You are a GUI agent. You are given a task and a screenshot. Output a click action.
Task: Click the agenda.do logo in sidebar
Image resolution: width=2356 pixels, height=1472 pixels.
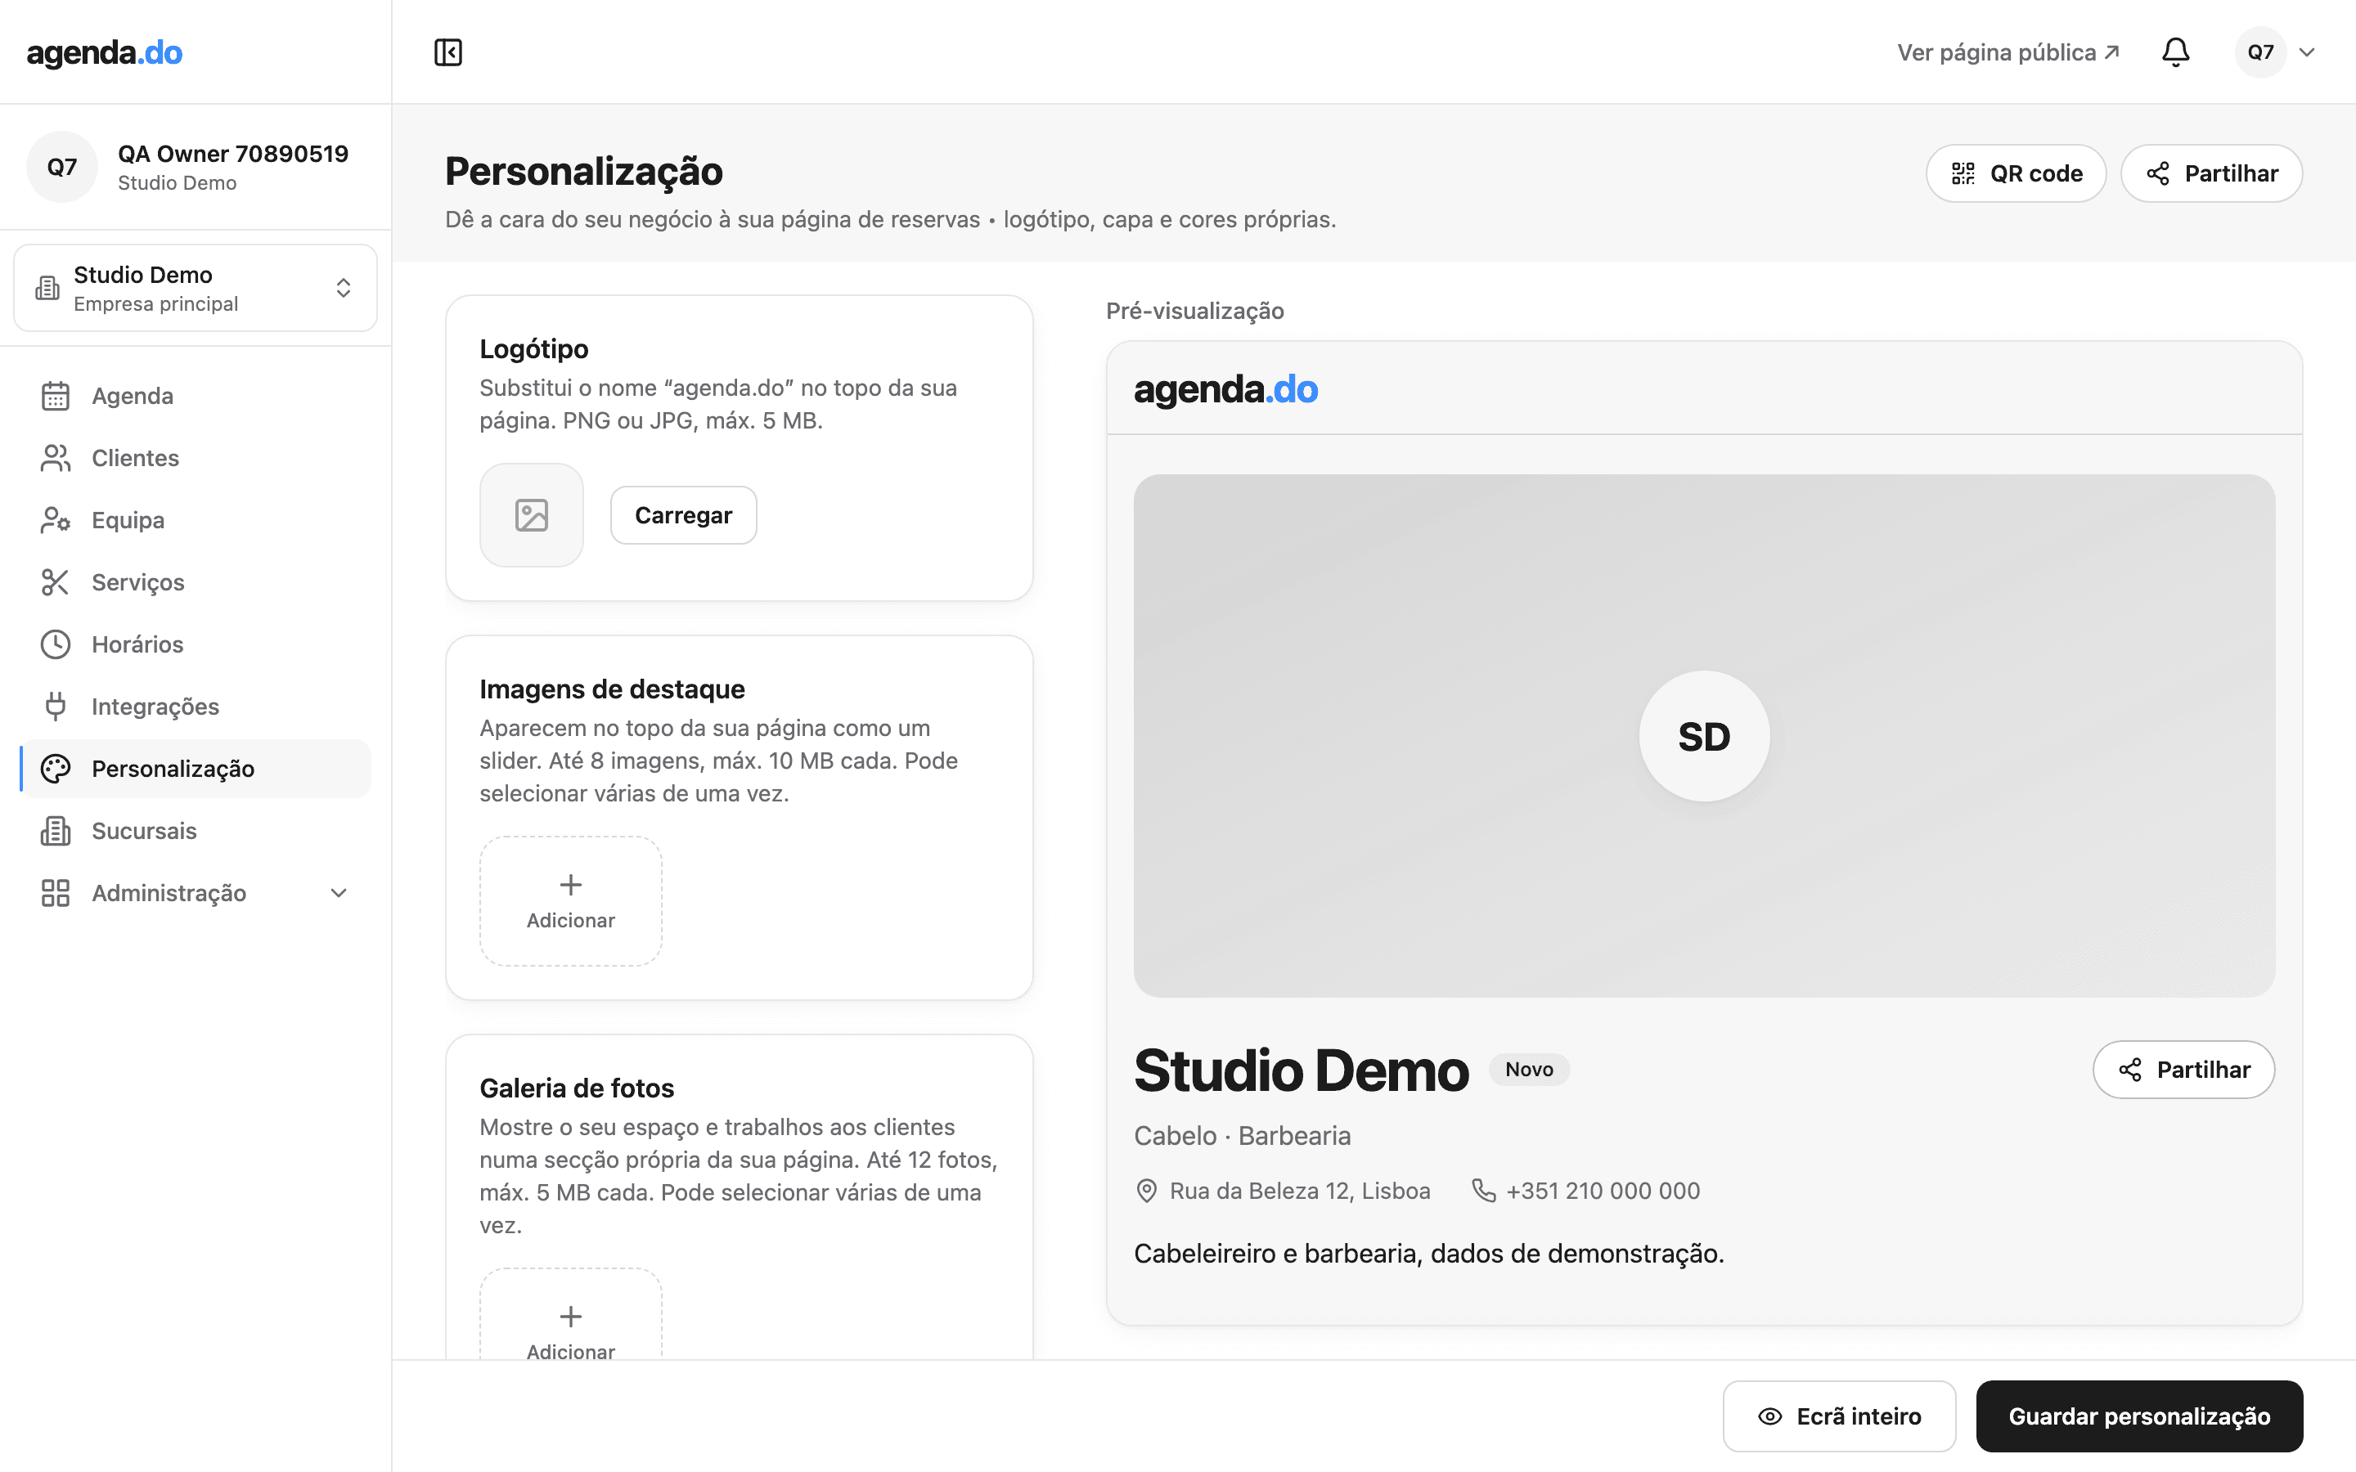(104, 52)
